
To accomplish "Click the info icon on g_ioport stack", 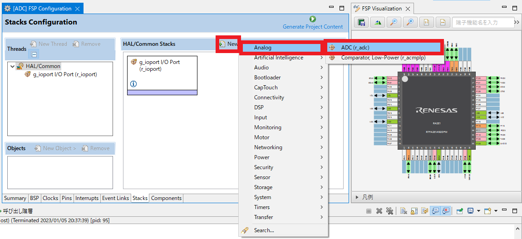I will coord(133,84).
